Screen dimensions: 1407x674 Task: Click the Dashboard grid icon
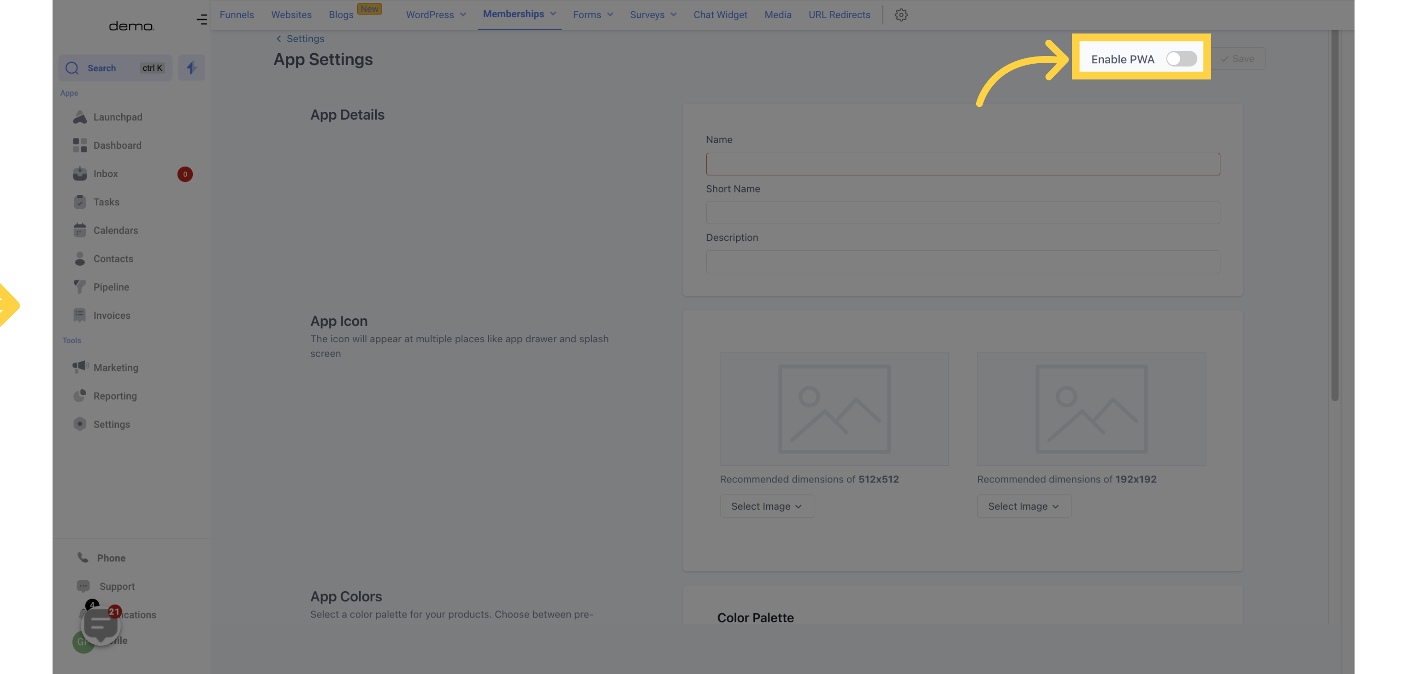(x=80, y=146)
